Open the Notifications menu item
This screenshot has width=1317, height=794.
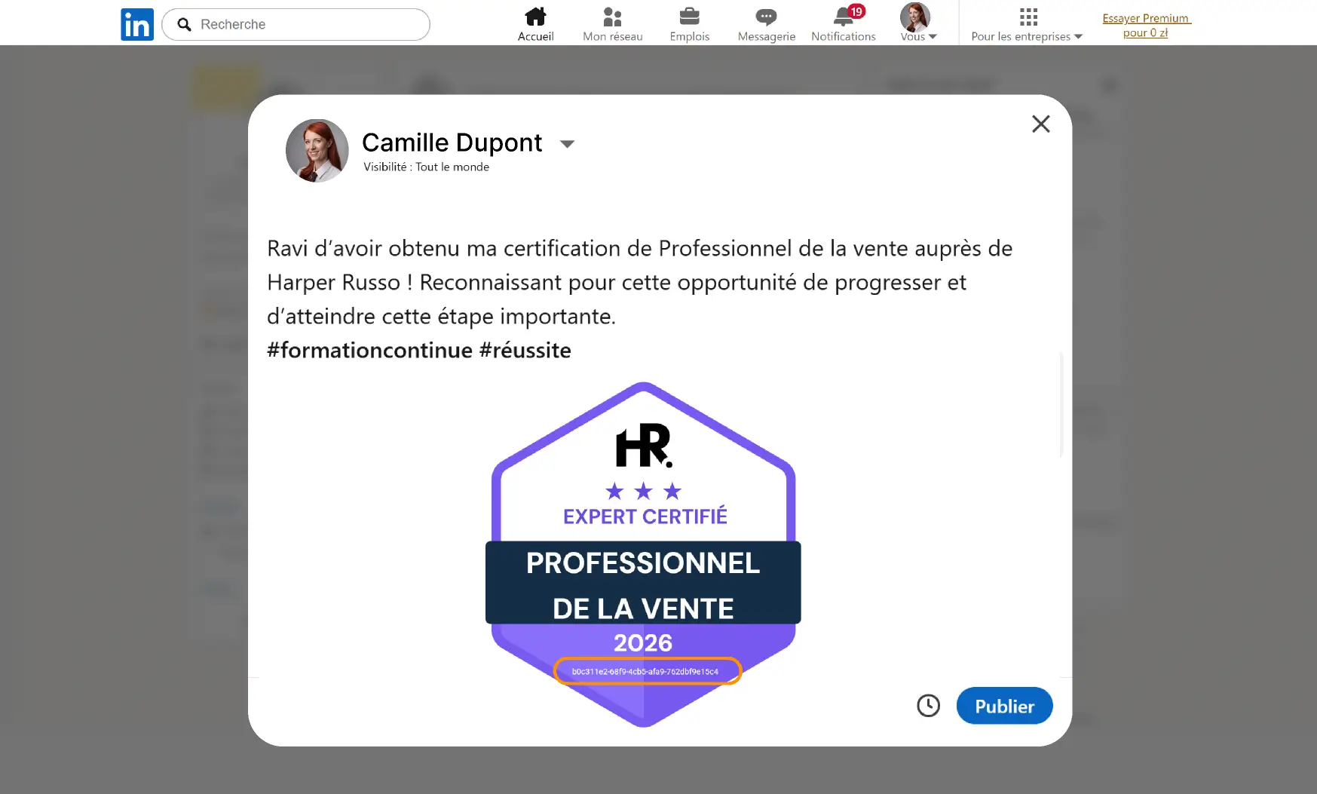pyautogui.click(x=844, y=35)
